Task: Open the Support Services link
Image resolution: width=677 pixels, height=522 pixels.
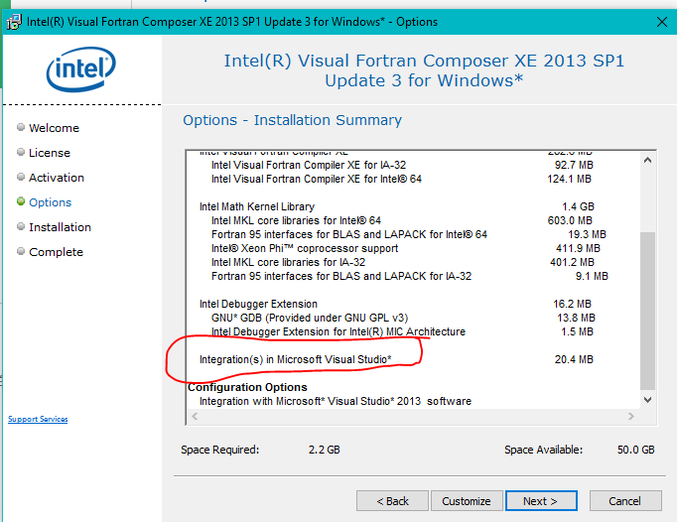Action: [38, 419]
